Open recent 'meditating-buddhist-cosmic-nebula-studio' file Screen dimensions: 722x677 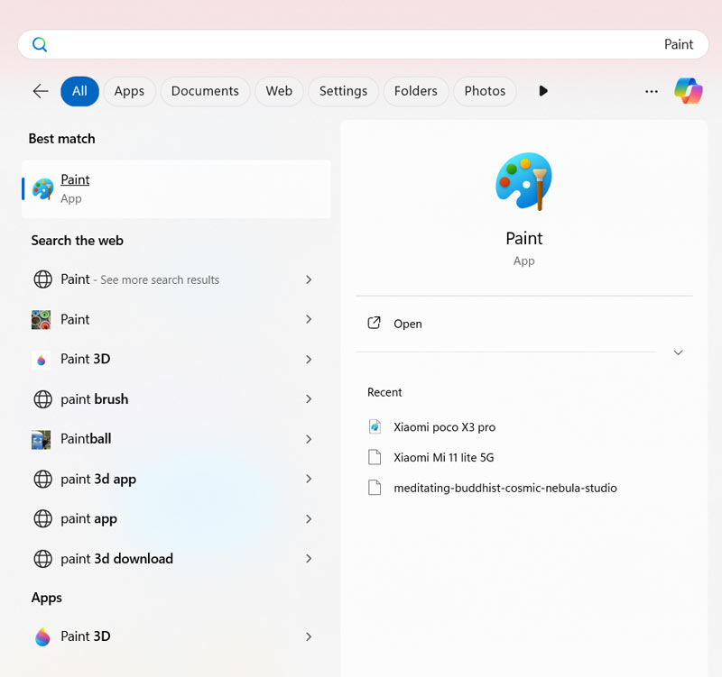pyautogui.click(x=505, y=488)
